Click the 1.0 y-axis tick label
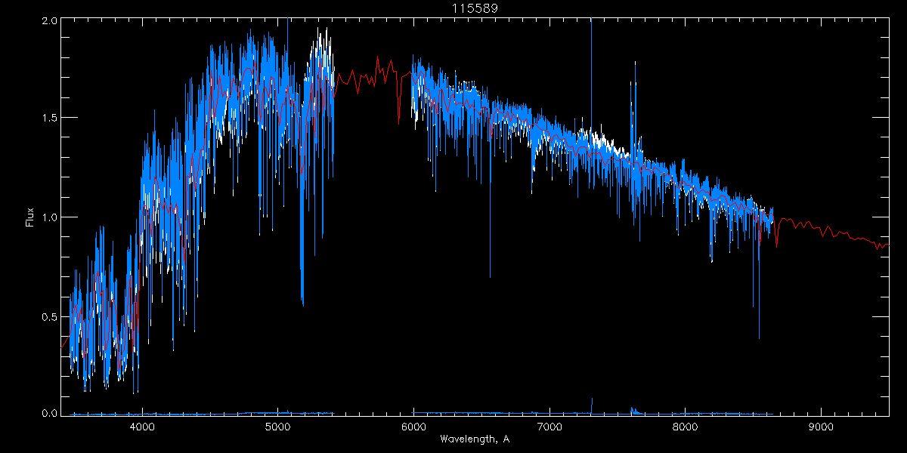Image resolution: width=907 pixels, height=453 pixels. 49,217
